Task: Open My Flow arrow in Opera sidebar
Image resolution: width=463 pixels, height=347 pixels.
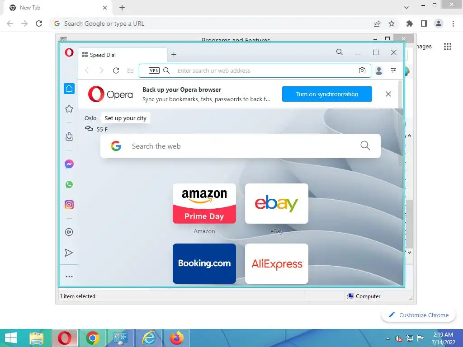Action: coord(69,253)
